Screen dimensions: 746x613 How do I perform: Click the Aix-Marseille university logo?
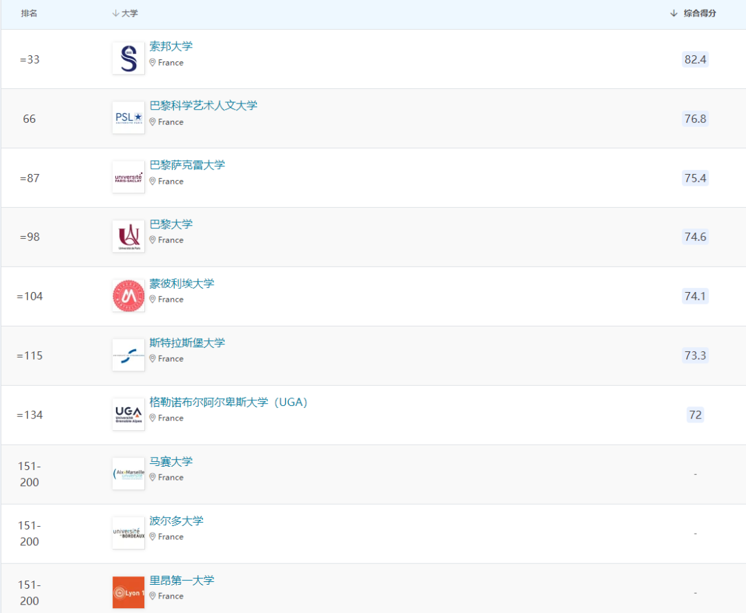click(128, 473)
